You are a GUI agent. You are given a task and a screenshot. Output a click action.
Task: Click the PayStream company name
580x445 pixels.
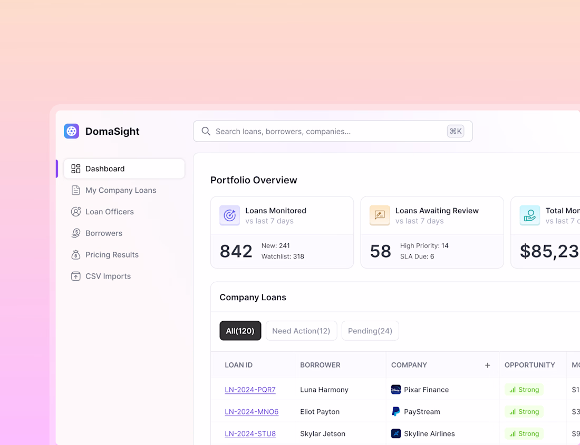pyautogui.click(x=422, y=411)
